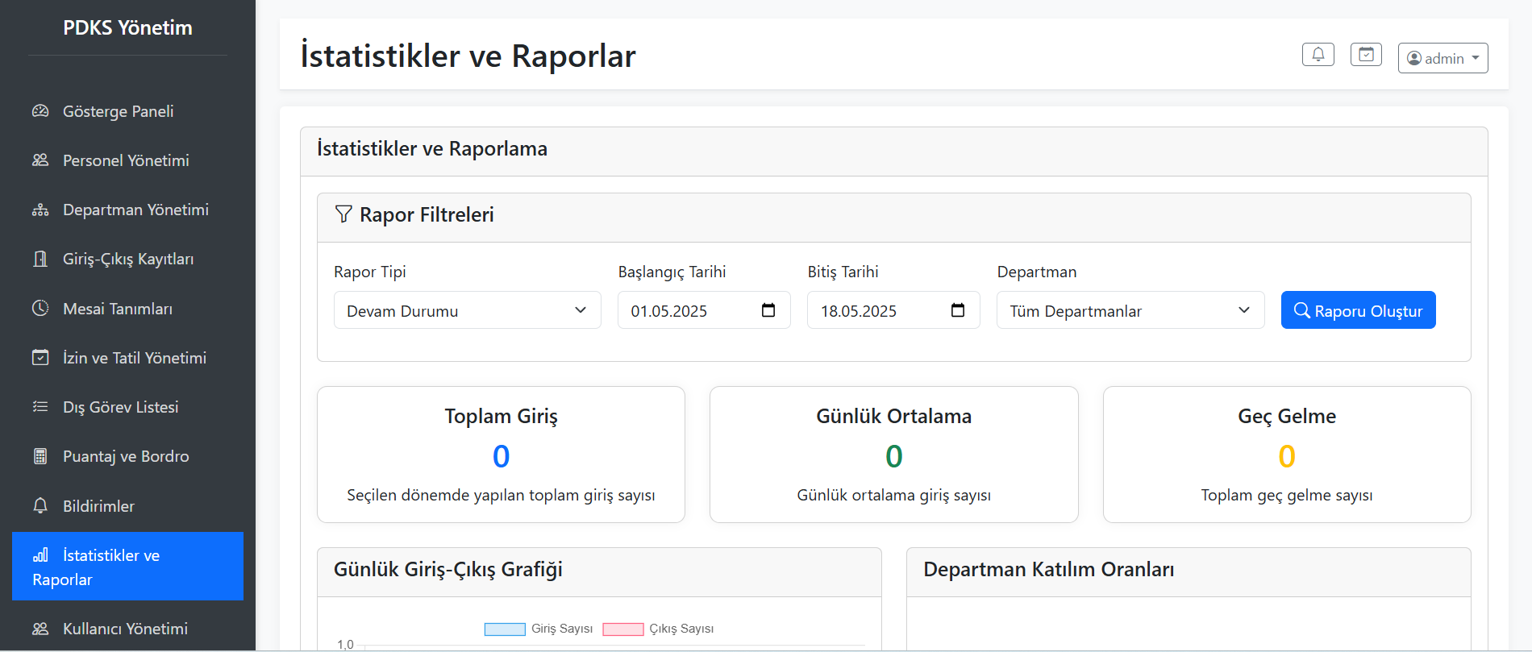Open the admin user dropdown menu

tap(1442, 58)
